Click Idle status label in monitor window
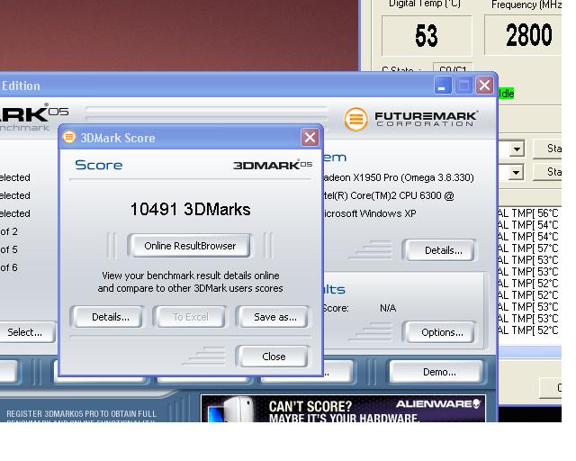576x461 pixels. (506, 94)
